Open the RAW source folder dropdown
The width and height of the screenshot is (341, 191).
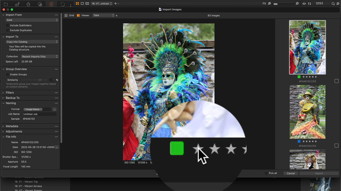pos(32,20)
